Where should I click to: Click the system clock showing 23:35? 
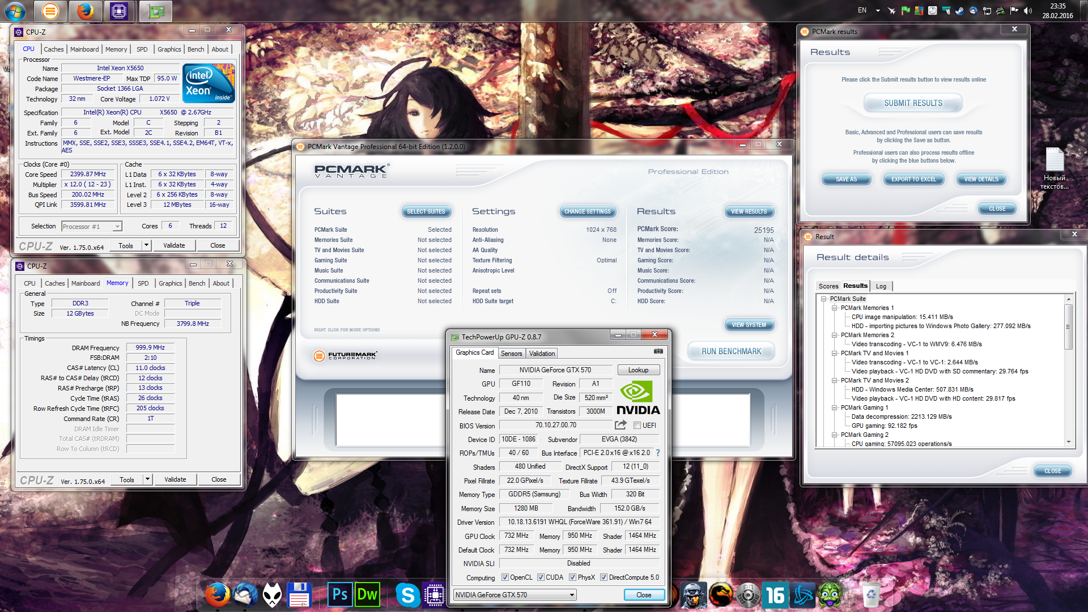point(1057,6)
